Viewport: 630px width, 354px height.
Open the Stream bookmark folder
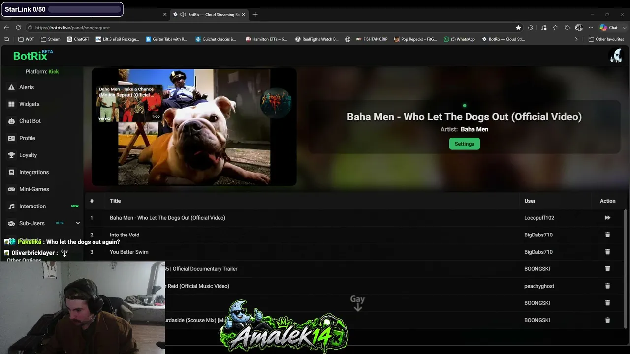(51, 39)
